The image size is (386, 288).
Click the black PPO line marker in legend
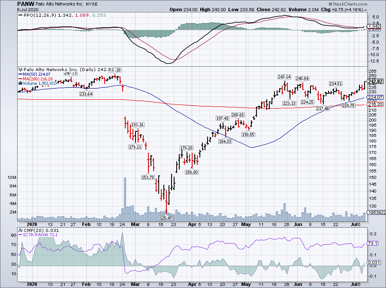20,15
